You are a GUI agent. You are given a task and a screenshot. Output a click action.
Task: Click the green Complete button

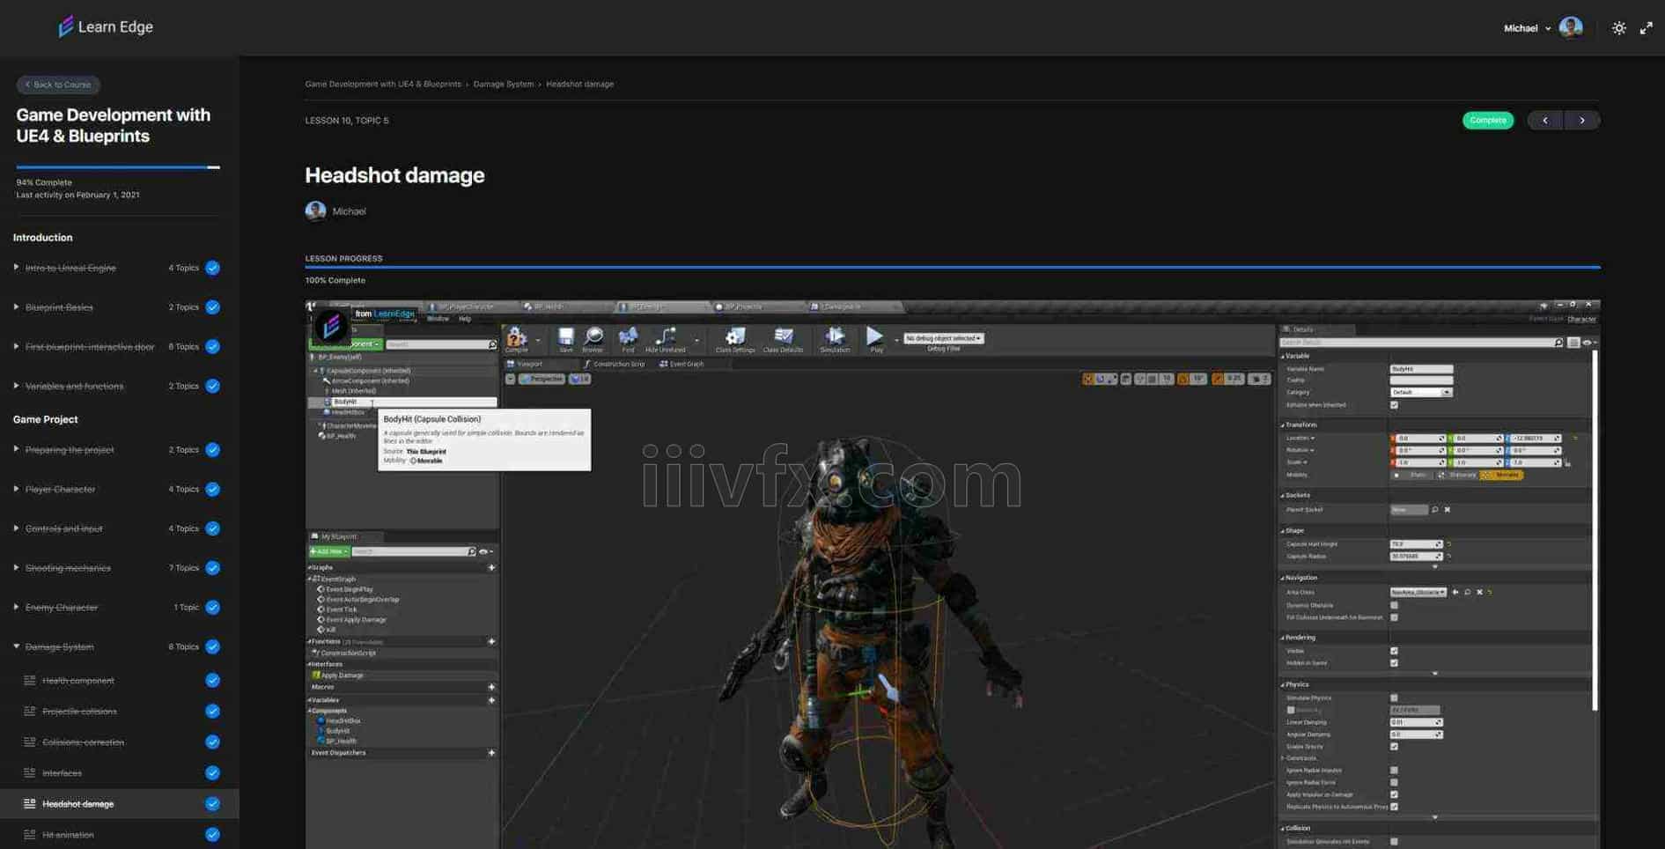[x=1488, y=121]
